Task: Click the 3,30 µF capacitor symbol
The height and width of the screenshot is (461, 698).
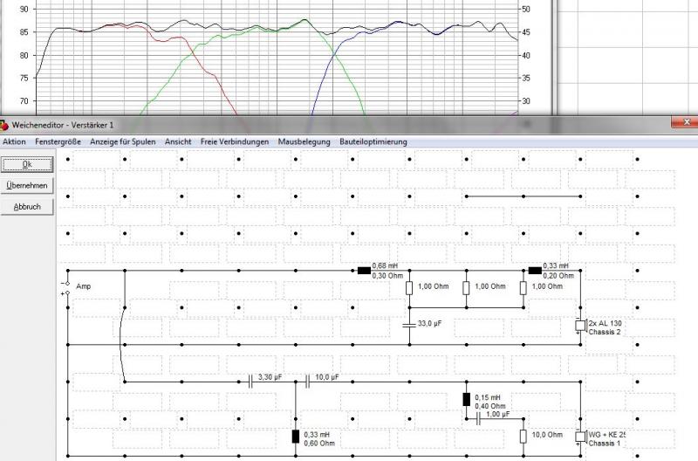Action: [250, 381]
